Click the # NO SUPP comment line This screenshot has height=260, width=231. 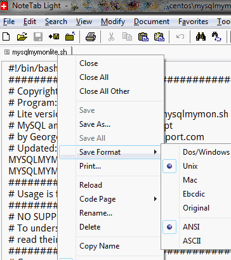[x=33, y=217]
